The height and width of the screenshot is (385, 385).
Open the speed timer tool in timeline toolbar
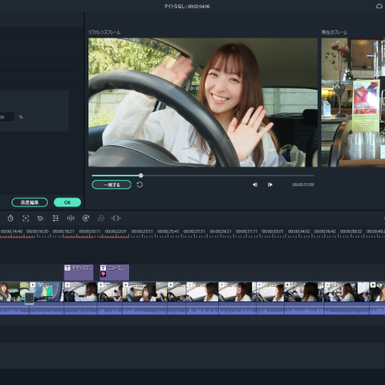pyautogui.click(x=10, y=218)
